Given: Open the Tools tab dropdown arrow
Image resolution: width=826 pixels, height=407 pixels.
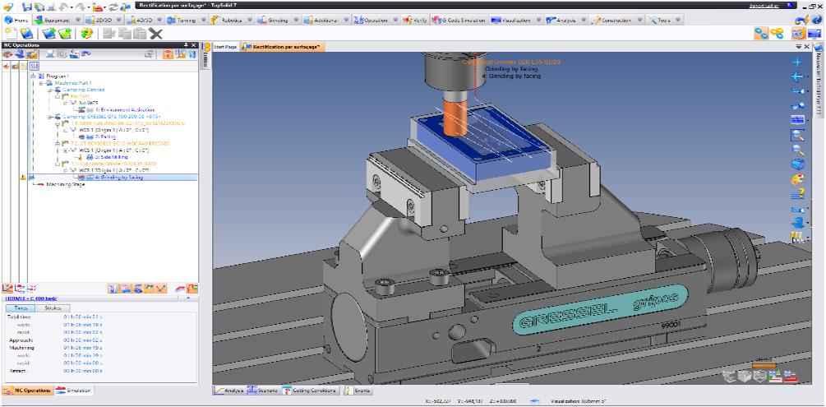Looking at the screenshot, I should tap(679, 20).
